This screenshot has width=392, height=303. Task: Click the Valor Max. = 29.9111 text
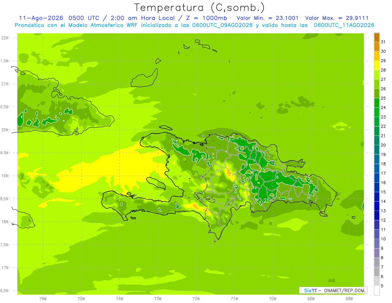click(x=336, y=18)
